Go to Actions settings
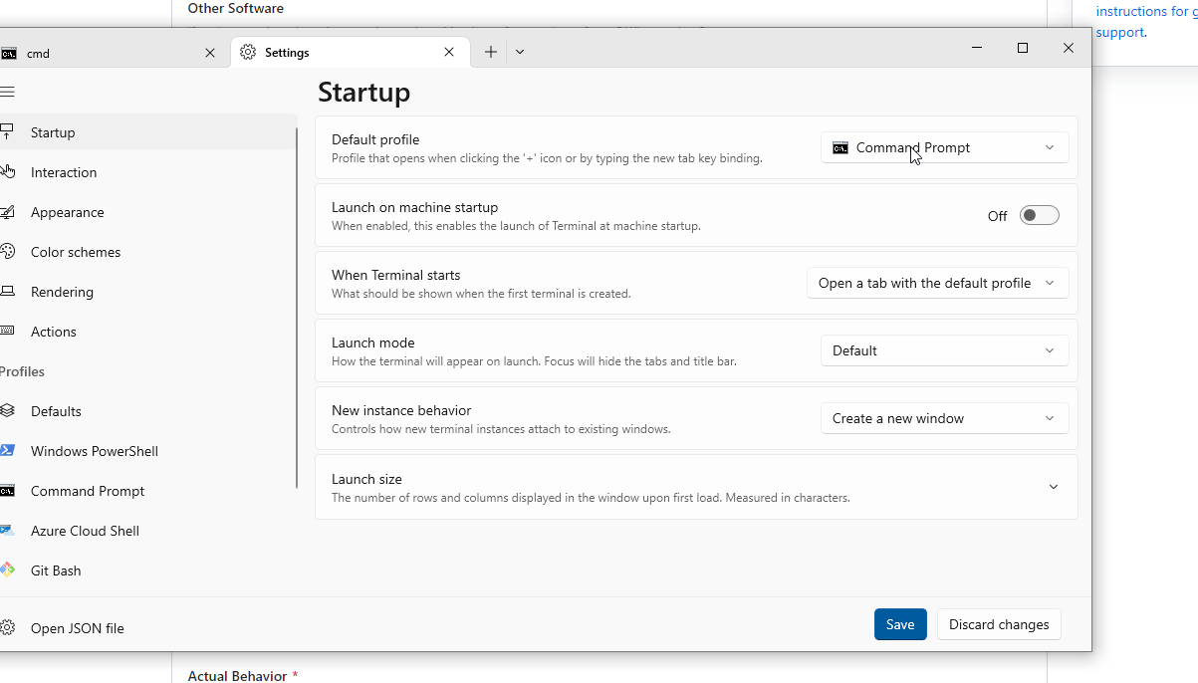Image resolution: width=1198 pixels, height=683 pixels. click(148, 332)
